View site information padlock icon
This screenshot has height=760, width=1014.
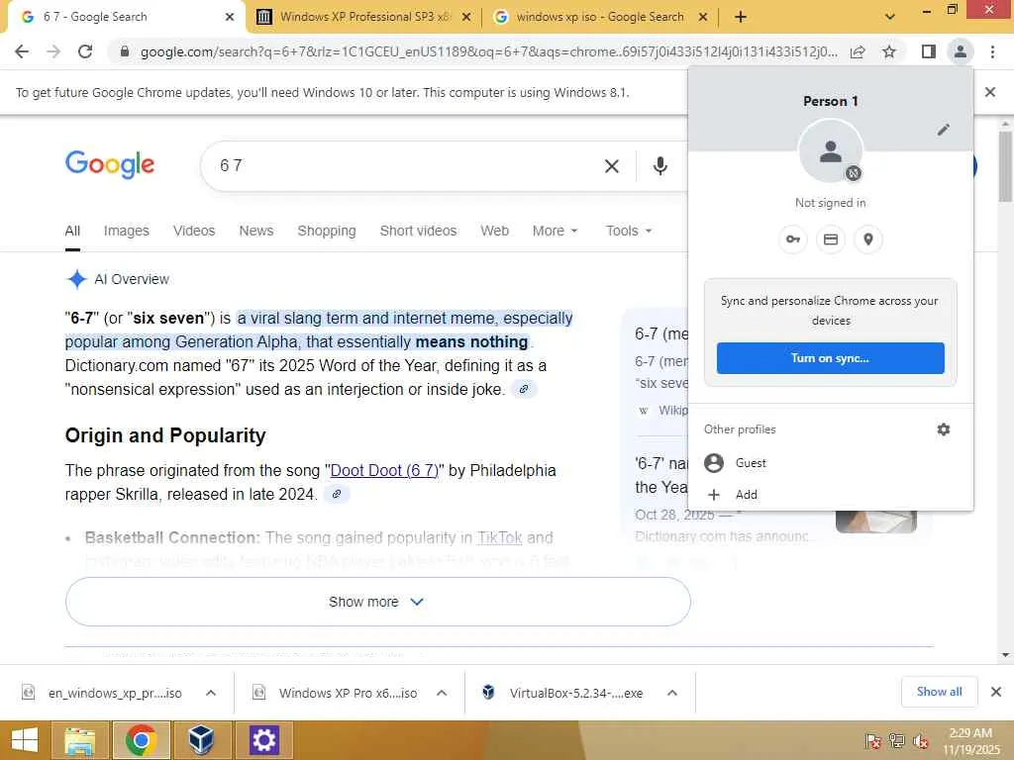click(x=125, y=51)
